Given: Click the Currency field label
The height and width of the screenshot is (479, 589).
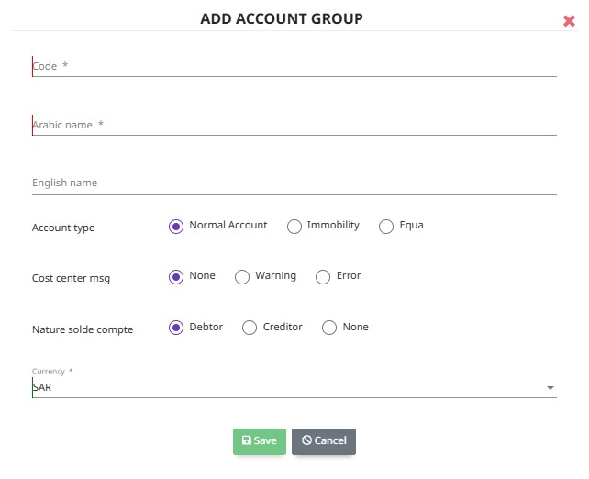Looking at the screenshot, I should pyautogui.click(x=49, y=371).
